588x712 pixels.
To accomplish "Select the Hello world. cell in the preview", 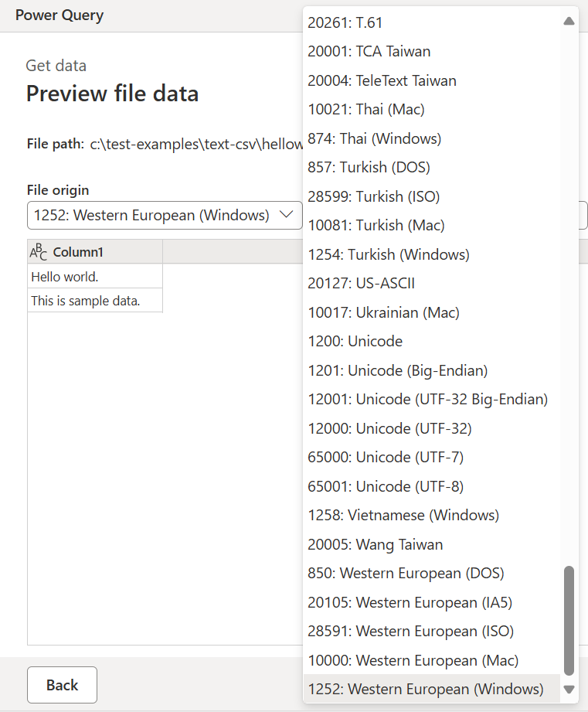I will pyautogui.click(x=66, y=276).
